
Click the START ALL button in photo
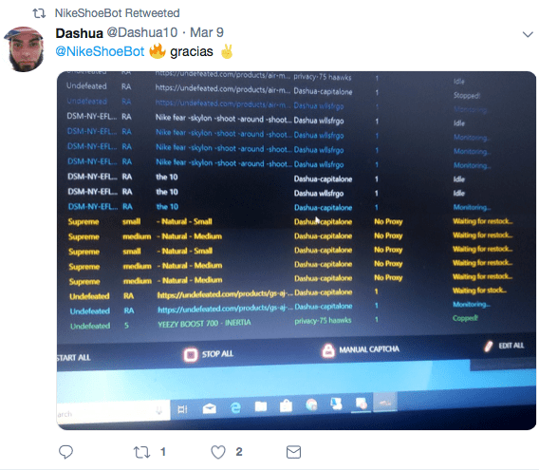tap(73, 358)
